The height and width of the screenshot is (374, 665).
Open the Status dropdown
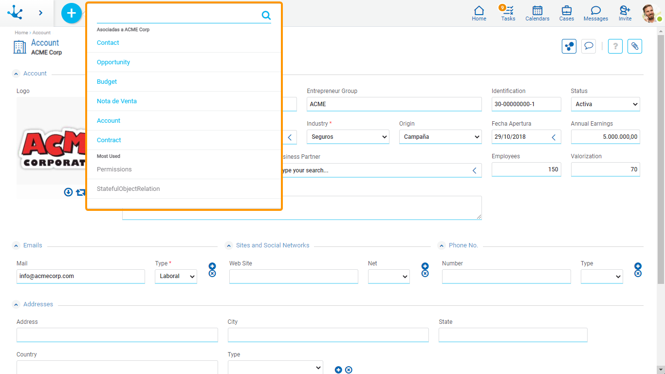coord(605,104)
